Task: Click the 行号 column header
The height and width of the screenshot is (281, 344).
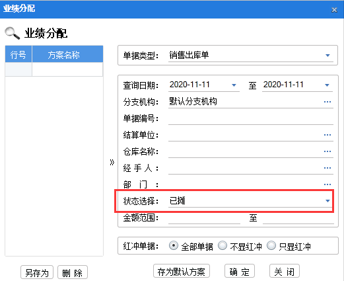Action: 18,54
